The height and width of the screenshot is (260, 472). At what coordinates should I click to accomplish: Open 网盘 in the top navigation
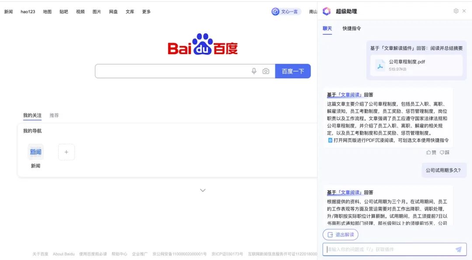(113, 12)
